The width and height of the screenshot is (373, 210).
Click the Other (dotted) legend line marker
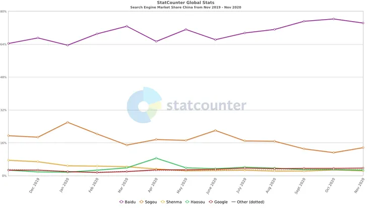(234, 202)
